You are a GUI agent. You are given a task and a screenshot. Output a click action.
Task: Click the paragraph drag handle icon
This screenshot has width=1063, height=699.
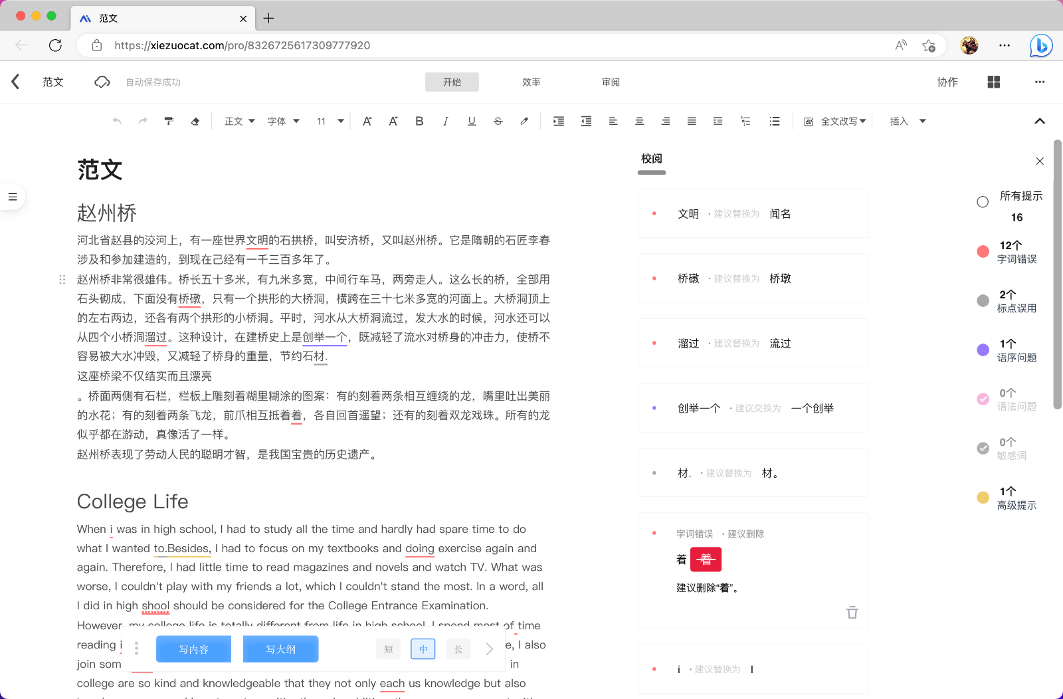[62, 280]
